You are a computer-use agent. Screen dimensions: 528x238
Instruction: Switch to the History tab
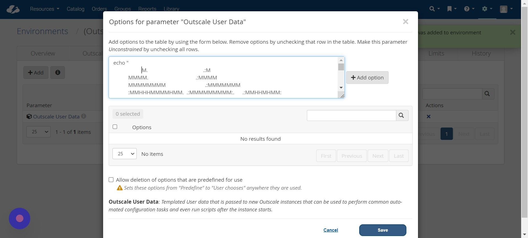pyautogui.click(x=481, y=53)
